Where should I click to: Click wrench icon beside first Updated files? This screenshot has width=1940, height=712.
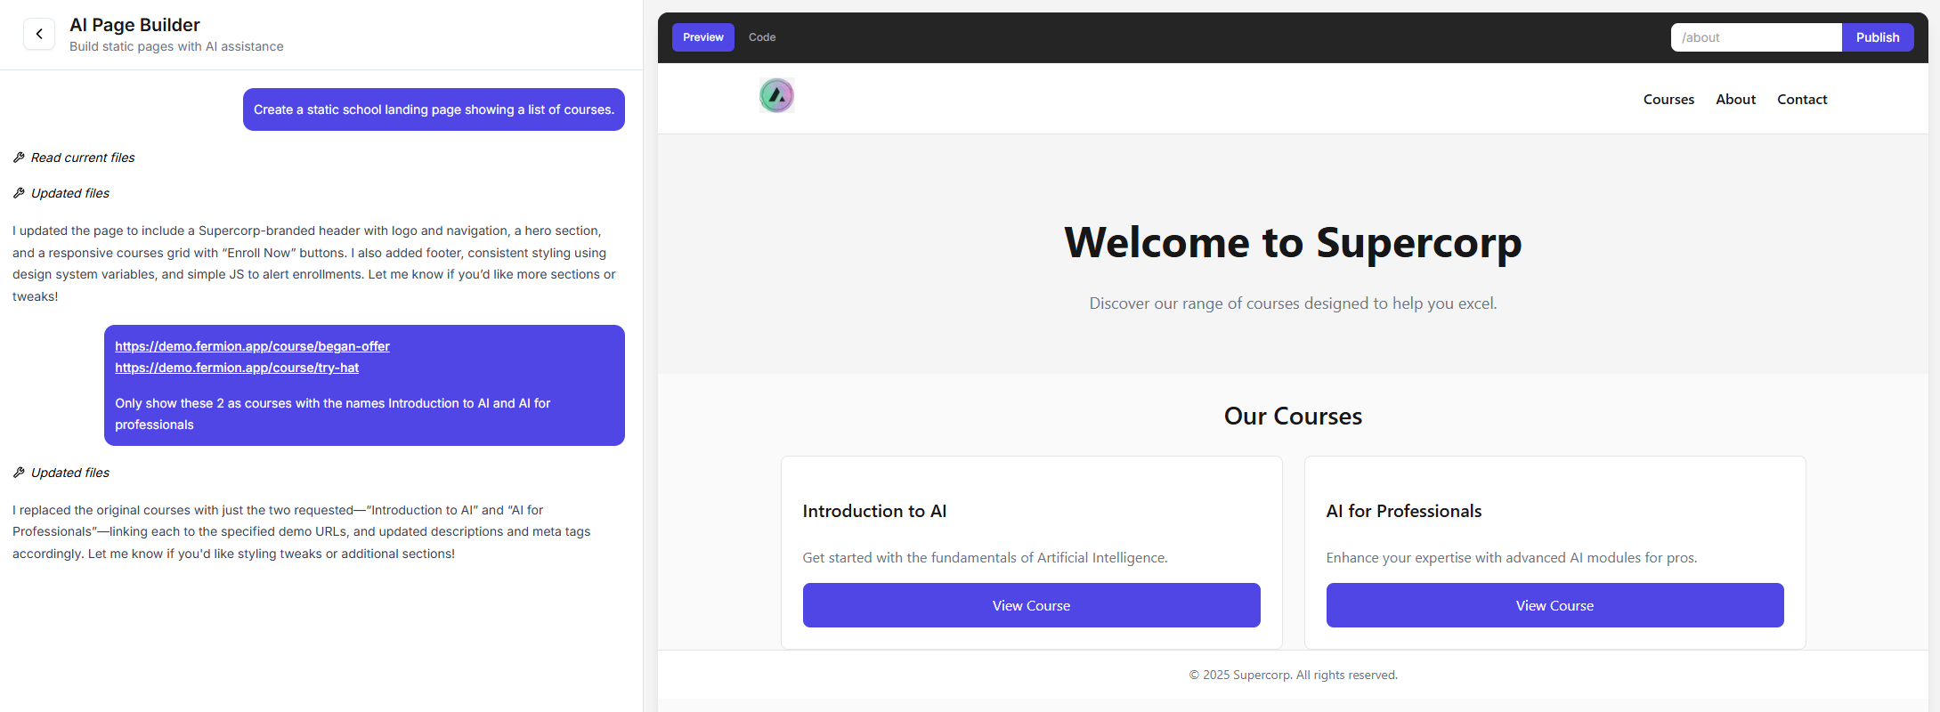[x=19, y=193]
